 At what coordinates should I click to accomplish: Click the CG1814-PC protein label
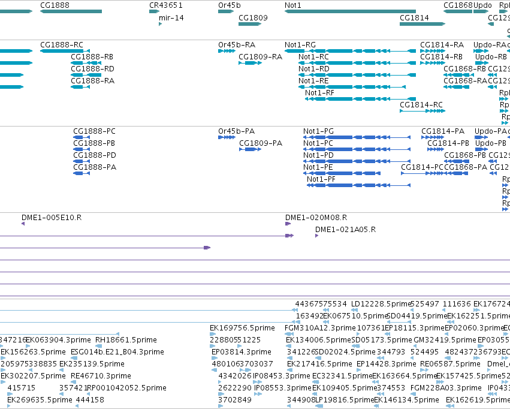pyautogui.click(x=422, y=167)
